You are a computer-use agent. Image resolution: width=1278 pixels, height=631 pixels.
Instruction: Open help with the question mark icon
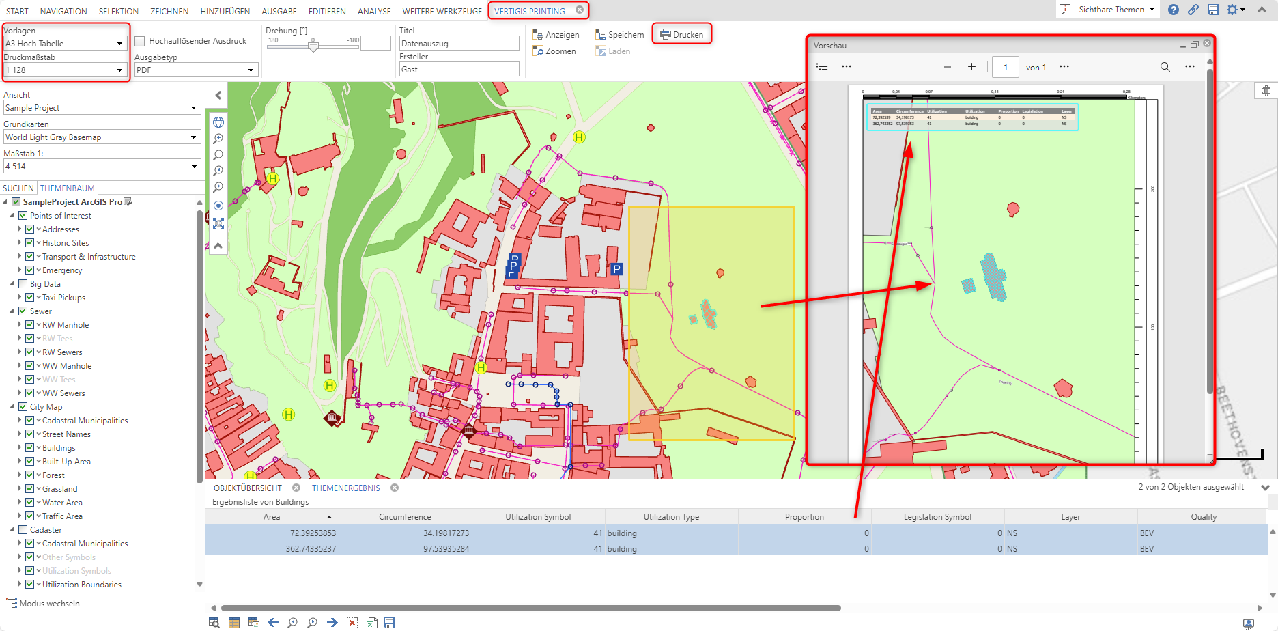pos(1173,10)
